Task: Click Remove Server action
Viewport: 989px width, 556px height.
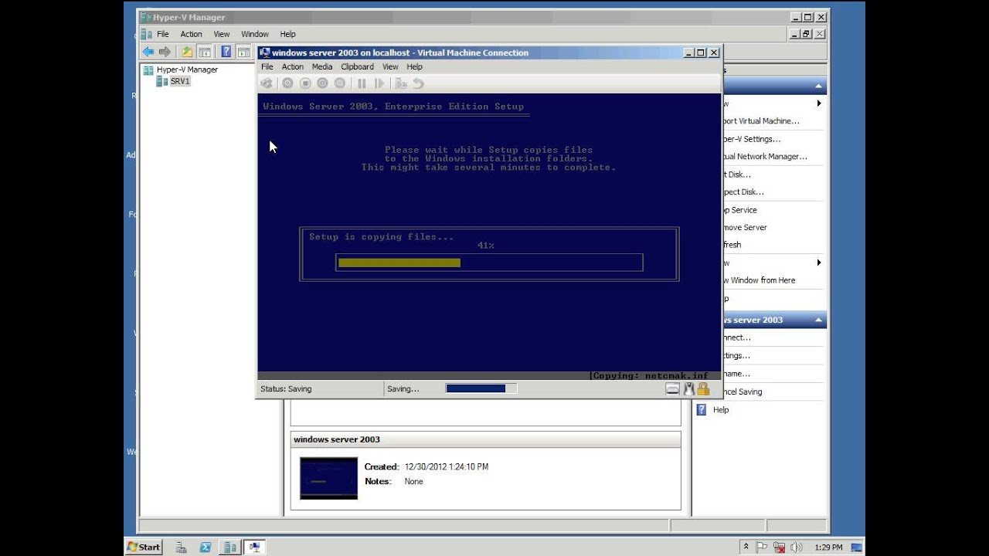Action: pyautogui.click(x=745, y=228)
